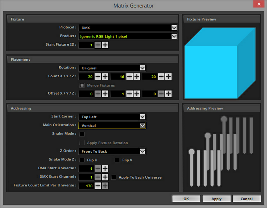Increase Count Z with plus button
Image resolution: width=267 pixels, height=208 pixels.
[168, 77]
